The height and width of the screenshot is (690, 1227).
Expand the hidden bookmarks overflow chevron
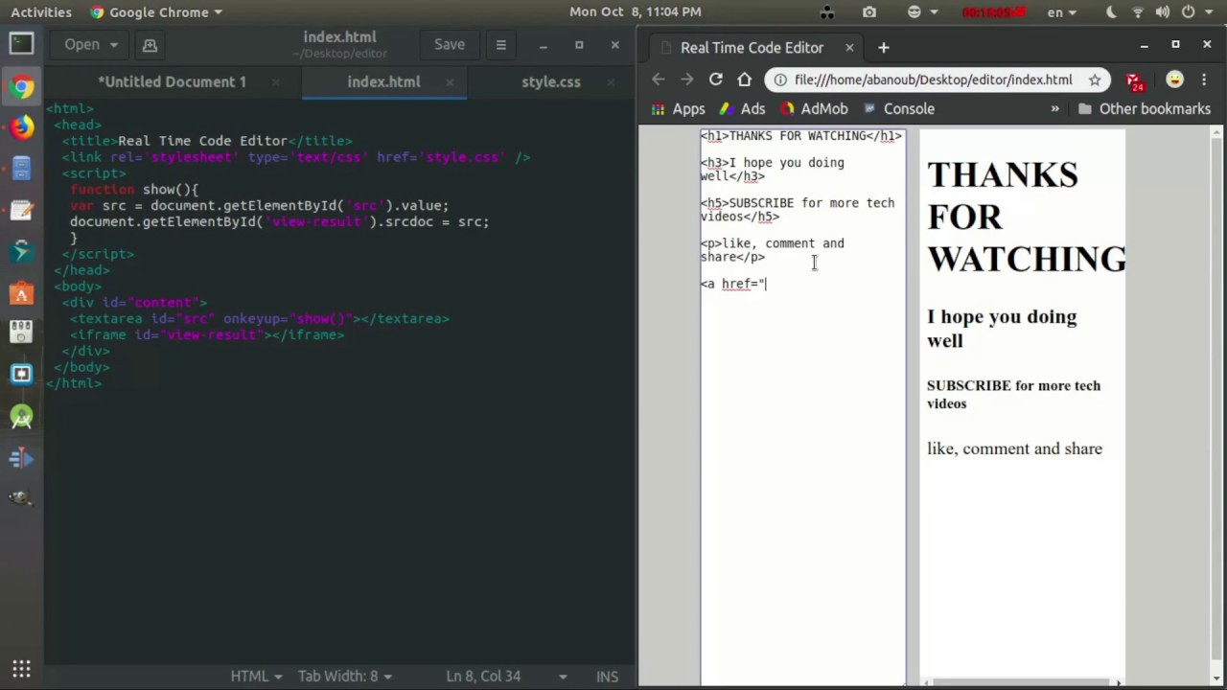(x=1054, y=108)
